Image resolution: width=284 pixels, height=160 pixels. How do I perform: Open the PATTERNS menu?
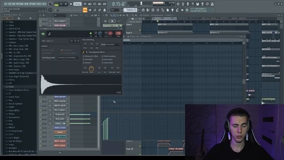point(20,4)
